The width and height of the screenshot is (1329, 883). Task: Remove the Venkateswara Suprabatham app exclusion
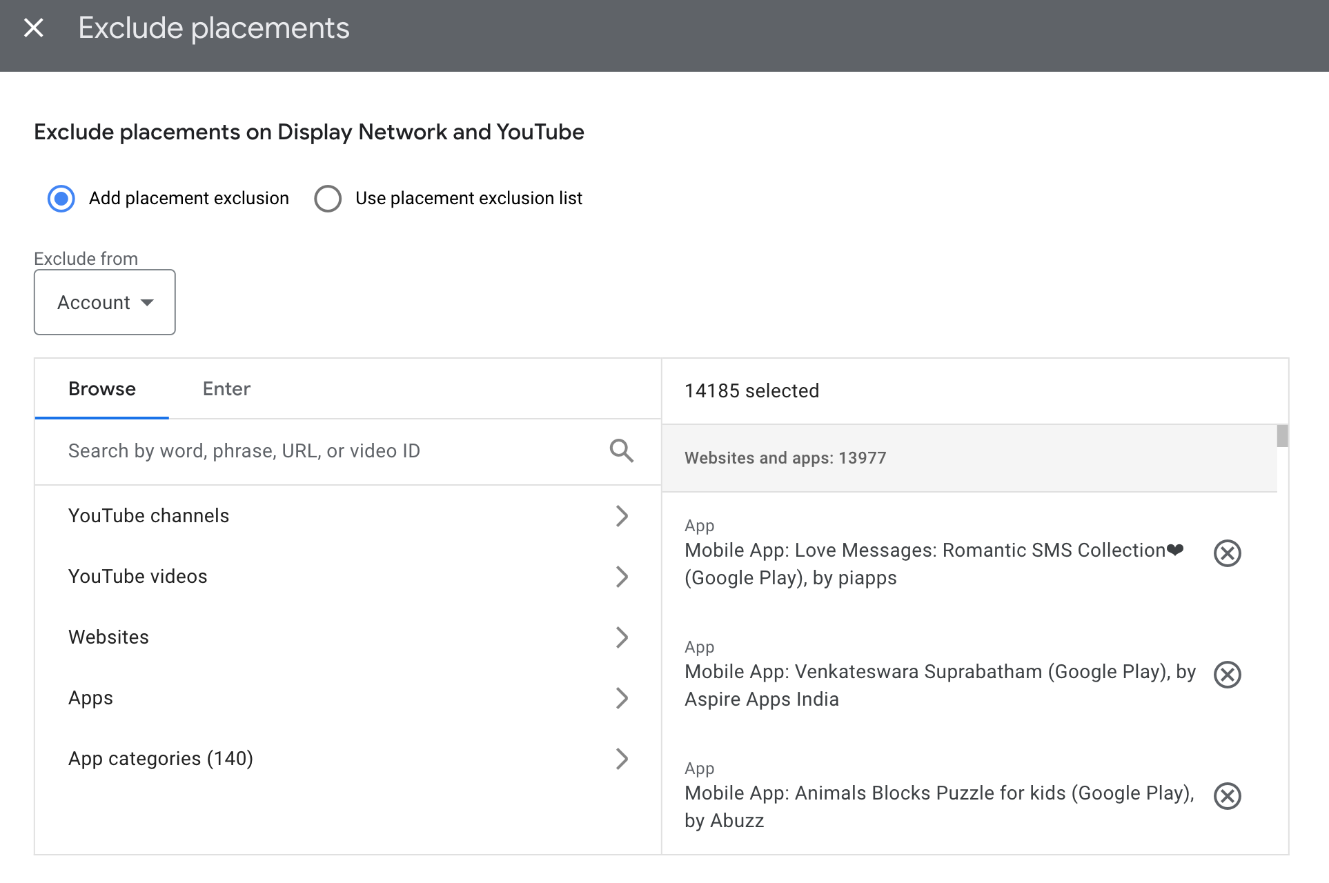click(x=1228, y=675)
